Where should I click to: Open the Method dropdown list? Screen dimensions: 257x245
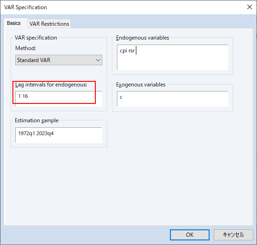58,60
